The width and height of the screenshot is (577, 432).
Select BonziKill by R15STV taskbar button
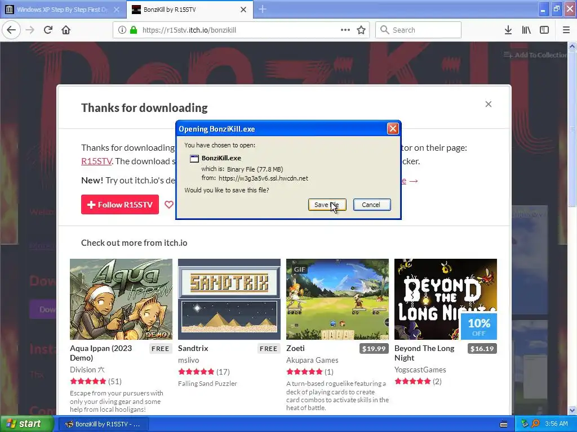click(104, 424)
